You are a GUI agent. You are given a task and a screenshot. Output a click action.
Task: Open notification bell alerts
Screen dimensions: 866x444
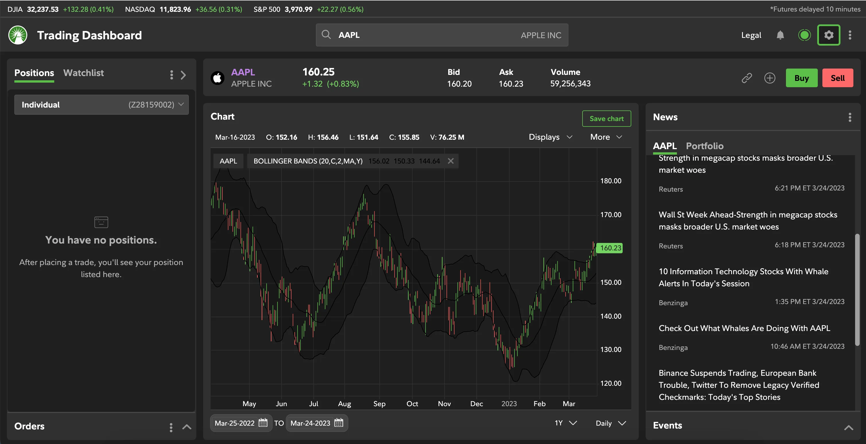(780, 35)
